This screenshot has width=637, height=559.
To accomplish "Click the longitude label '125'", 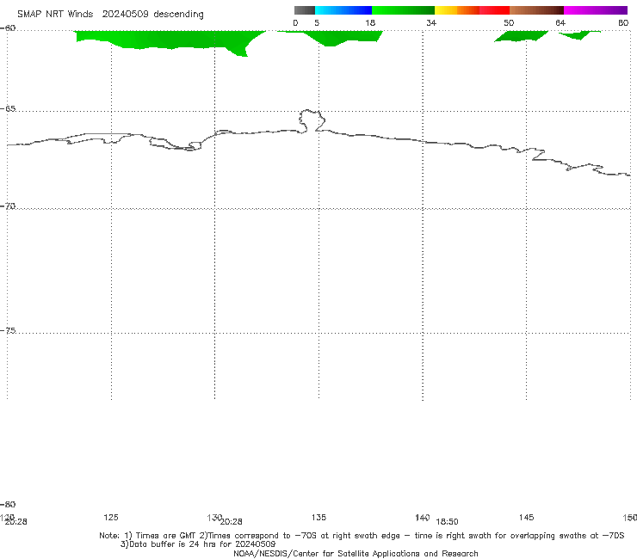I will (111, 517).
